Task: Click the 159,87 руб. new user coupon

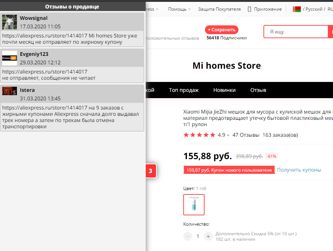Action: (229, 170)
